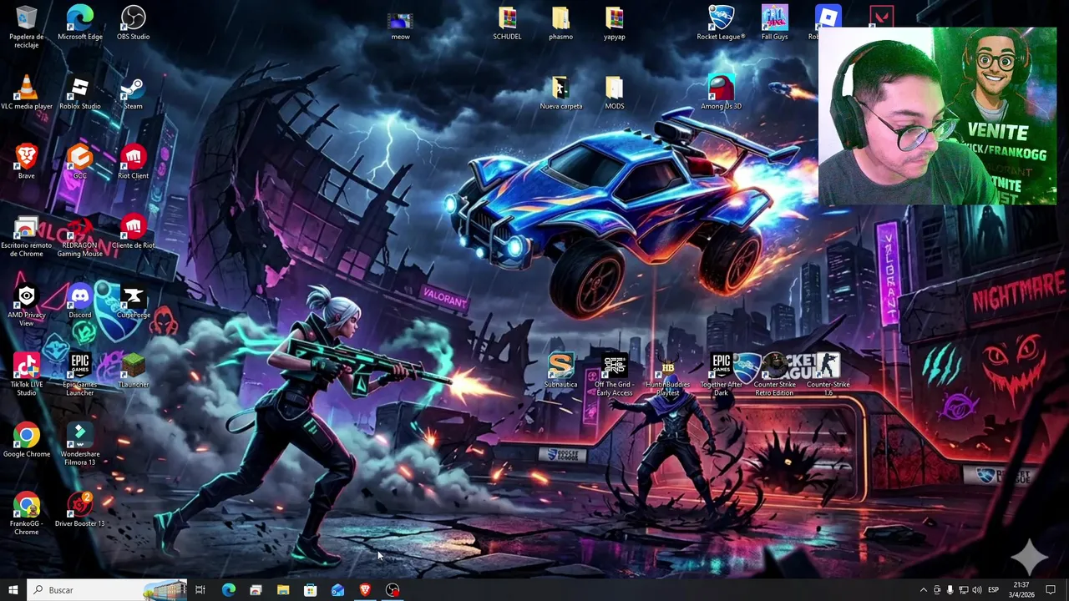This screenshot has width=1069, height=601.
Task: Open Microsoft Edge from the taskbar
Action: pyautogui.click(x=228, y=590)
